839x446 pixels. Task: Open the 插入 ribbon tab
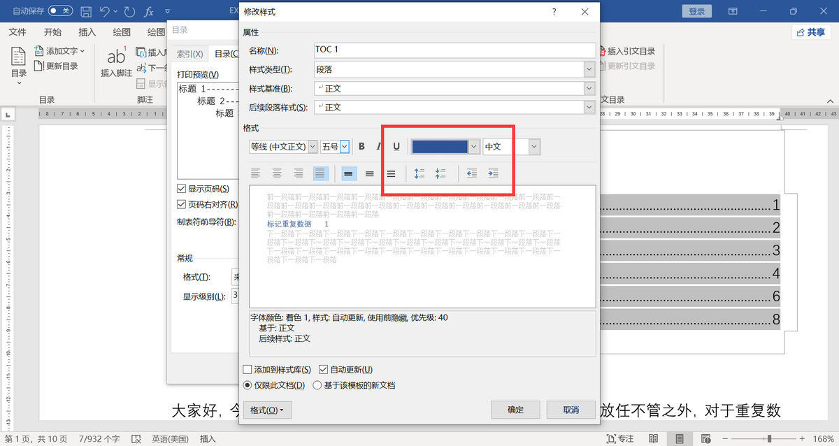coord(87,32)
